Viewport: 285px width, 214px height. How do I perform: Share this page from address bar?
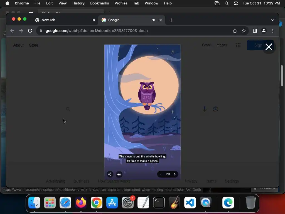point(235,31)
